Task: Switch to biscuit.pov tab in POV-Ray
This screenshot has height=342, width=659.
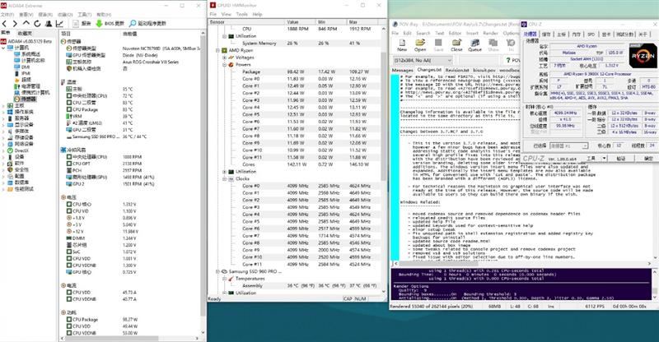Action: point(484,70)
